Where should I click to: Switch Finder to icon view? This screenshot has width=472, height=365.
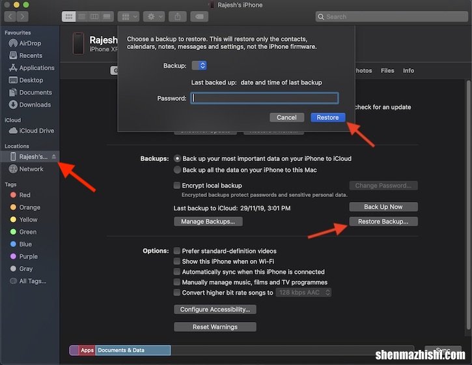coord(68,16)
